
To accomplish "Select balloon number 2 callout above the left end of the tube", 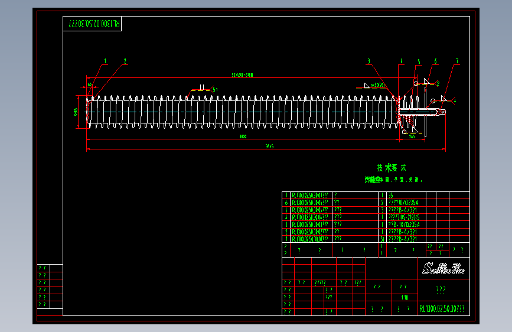I will [125, 61].
